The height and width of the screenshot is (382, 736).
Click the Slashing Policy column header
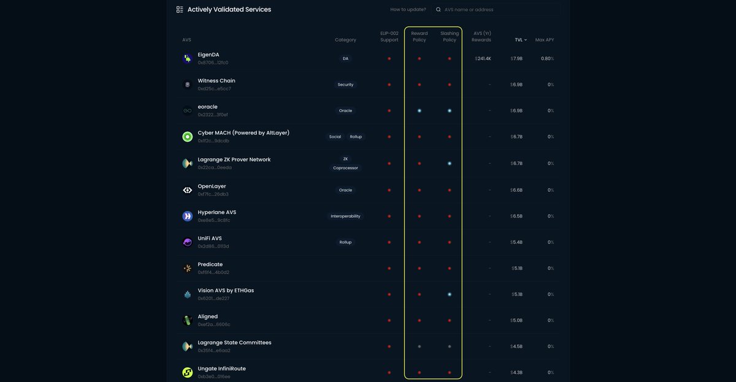pyautogui.click(x=450, y=37)
